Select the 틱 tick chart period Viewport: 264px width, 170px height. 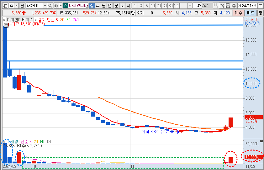tap(128, 6)
